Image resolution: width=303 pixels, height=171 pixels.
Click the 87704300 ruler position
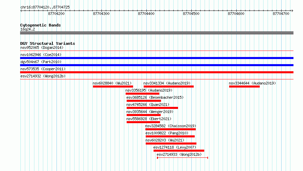(101, 14)
